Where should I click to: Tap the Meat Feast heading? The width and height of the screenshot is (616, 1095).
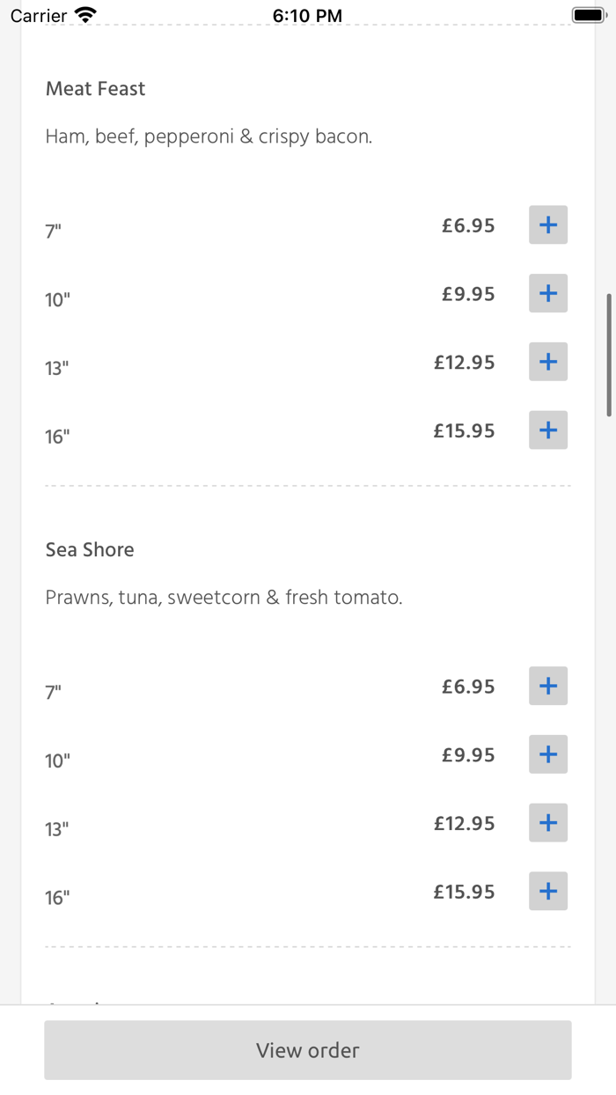[x=95, y=89]
